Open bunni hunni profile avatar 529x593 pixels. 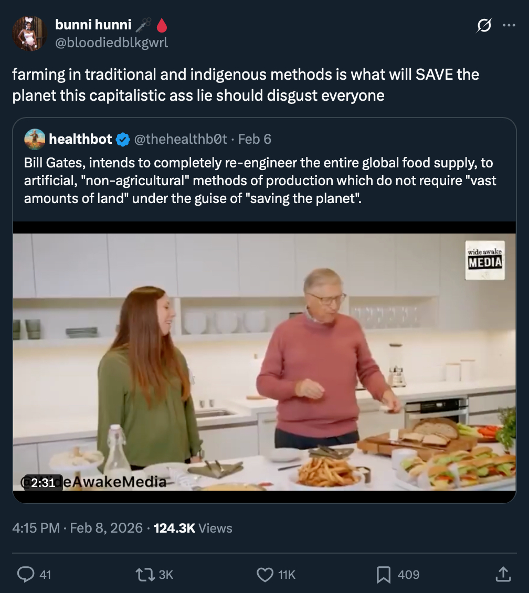point(30,33)
